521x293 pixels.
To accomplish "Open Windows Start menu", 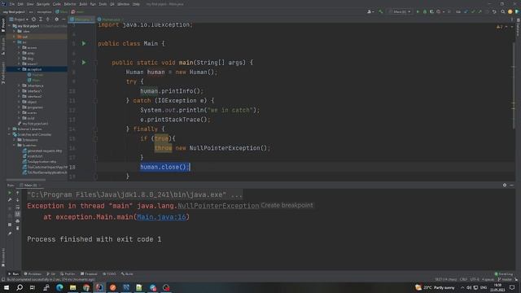I will point(7,287).
